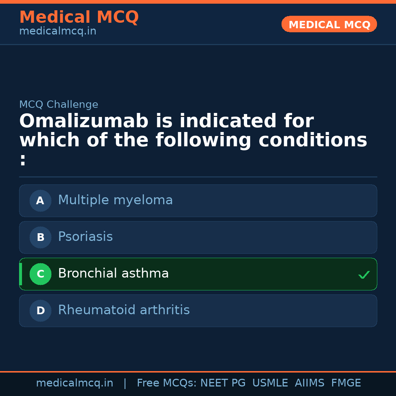Expand the Psoriasis answer row
396x396 pixels.
[x=198, y=237]
